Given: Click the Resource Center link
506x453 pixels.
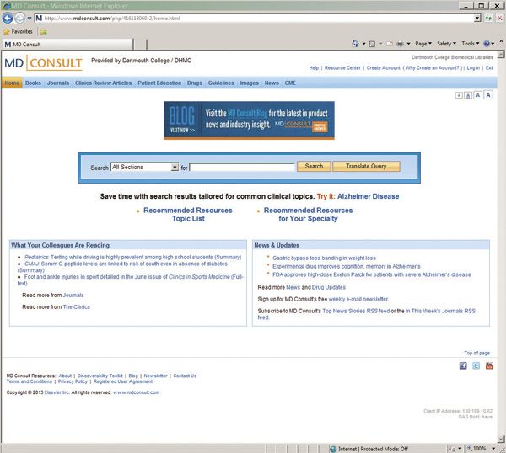Looking at the screenshot, I should coord(342,67).
